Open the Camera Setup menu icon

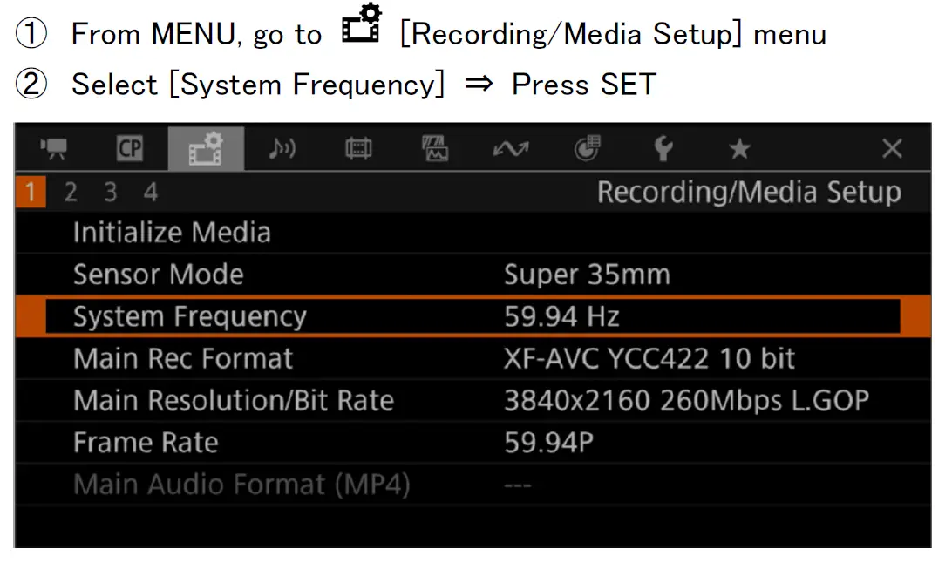(55, 149)
